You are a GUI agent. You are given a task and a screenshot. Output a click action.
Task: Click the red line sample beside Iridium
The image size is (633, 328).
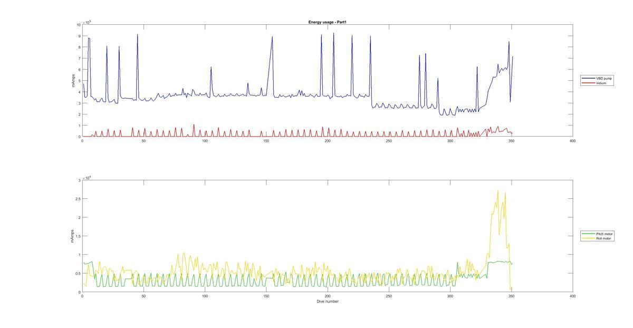click(589, 83)
